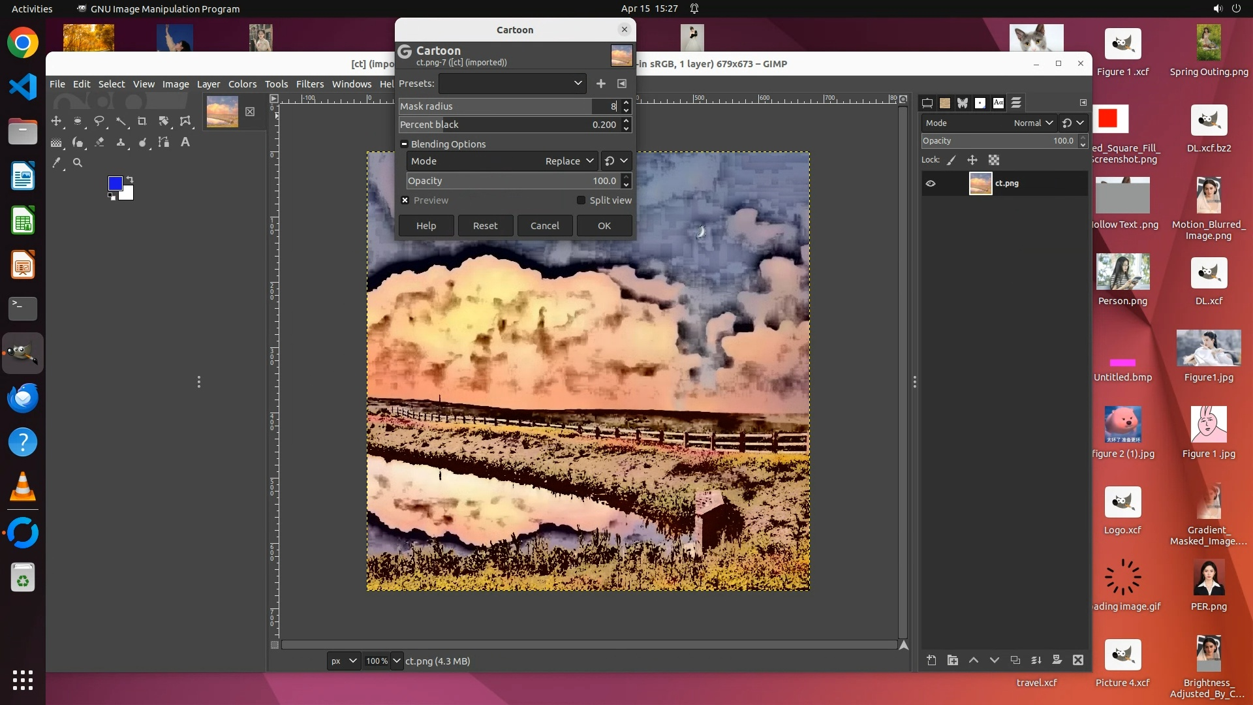
Task: Hide the ct.png layer with eye icon
Action: 931,183
